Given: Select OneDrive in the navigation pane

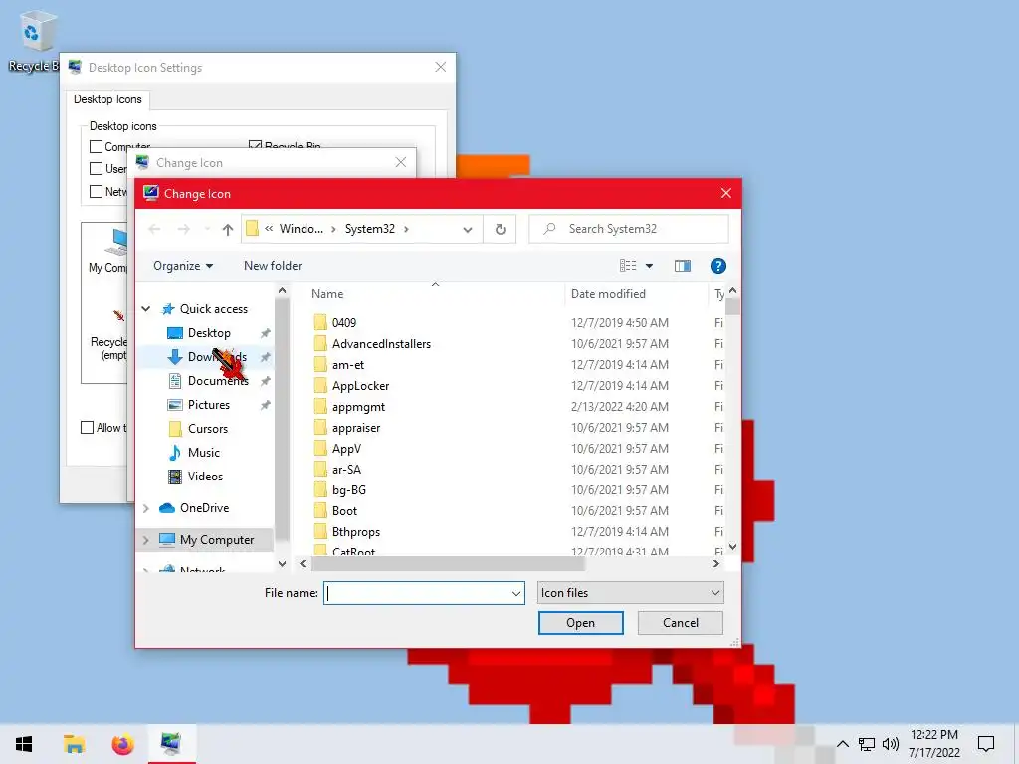Looking at the screenshot, I should (x=204, y=508).
